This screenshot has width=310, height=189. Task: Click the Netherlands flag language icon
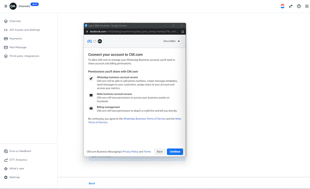coord(282,6)
